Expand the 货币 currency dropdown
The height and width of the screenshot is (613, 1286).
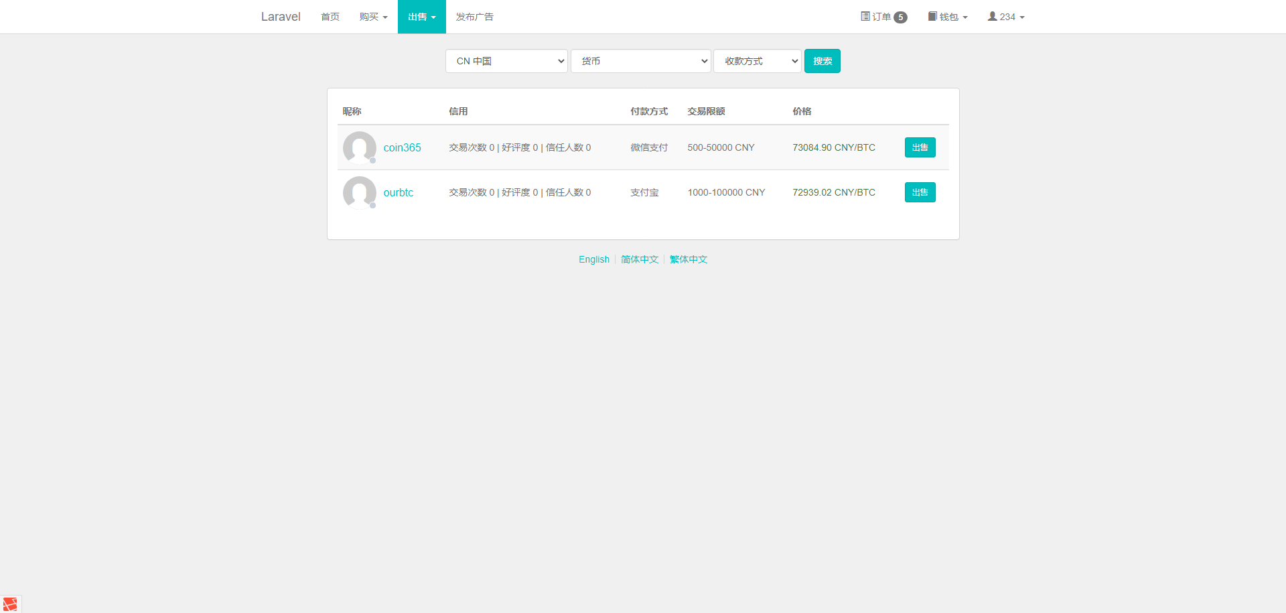pyautogui.click(x=640, y=61)
